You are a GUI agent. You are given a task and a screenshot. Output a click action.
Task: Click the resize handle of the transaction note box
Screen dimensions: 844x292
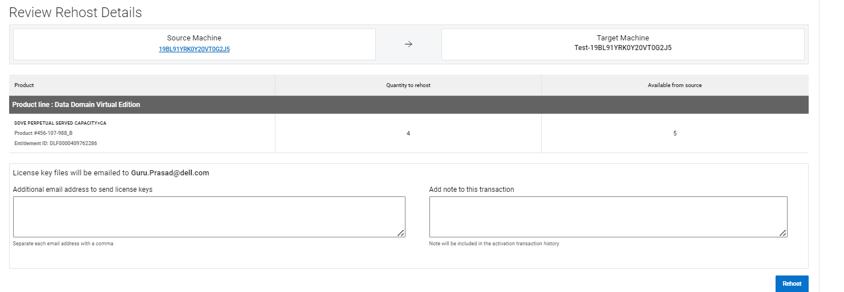[x=783, y=233]
